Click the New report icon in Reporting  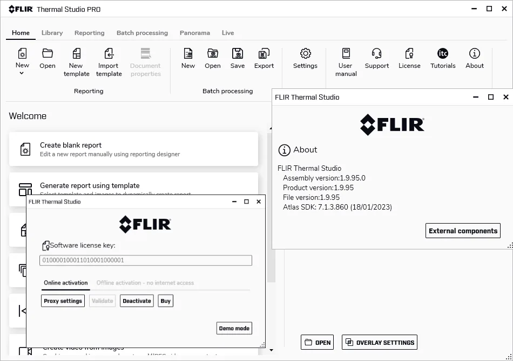coord(22,53)
